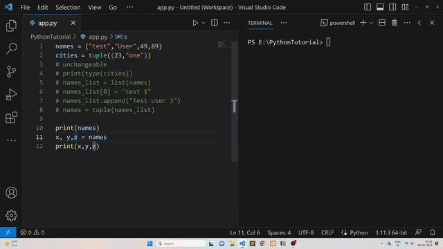
Task: Close the app.py editor tab
Action: 73,23
